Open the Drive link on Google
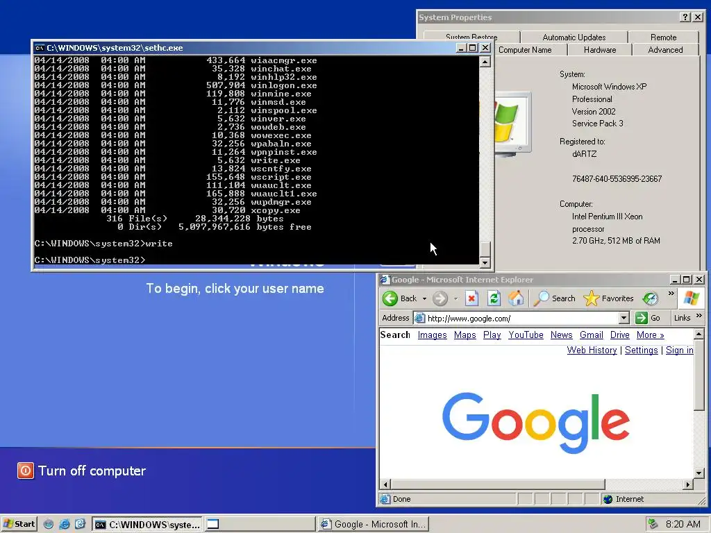 (619, 335)
